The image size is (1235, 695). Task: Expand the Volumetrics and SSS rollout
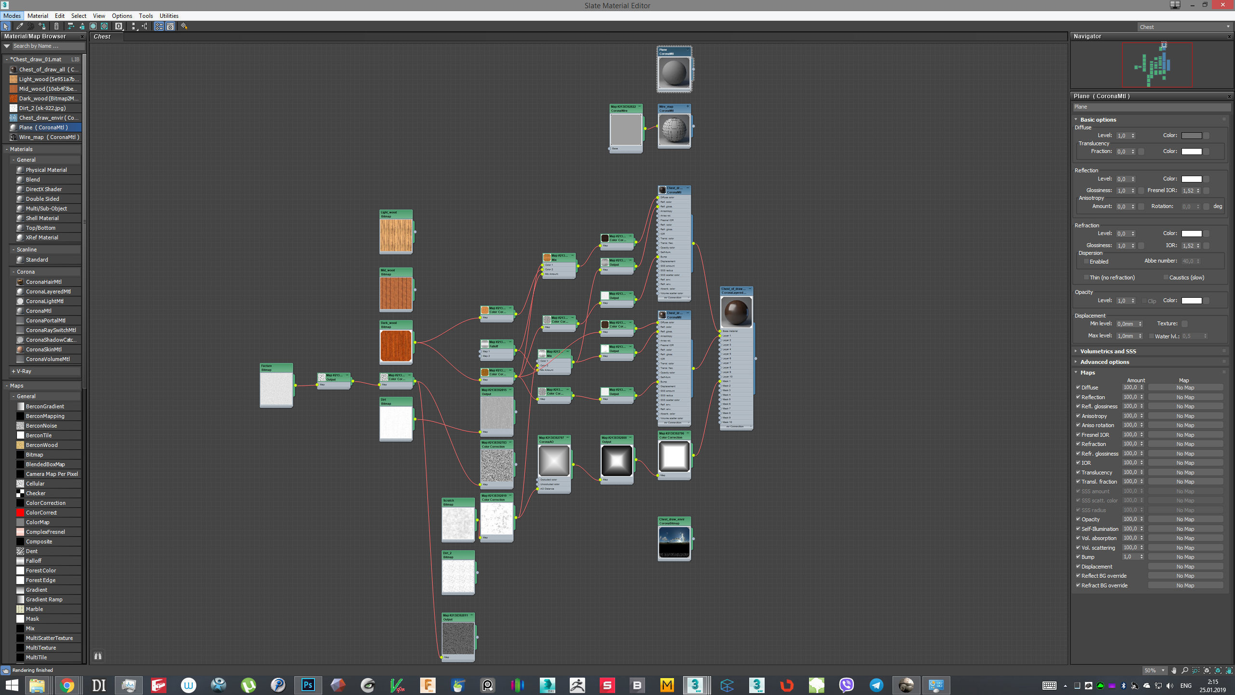[x=1108, y=351]
